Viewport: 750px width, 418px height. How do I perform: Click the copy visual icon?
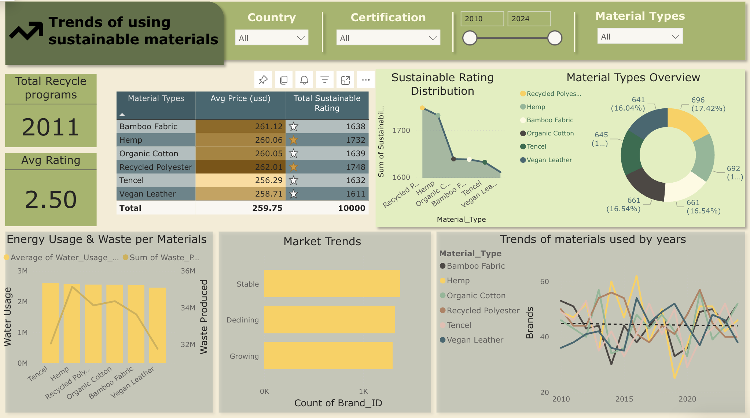[283, 80]
